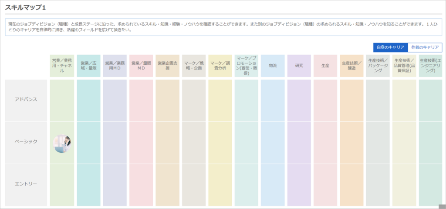
Task: Select マーケ／戦略・企画 column header
Action: coord(194,66)
